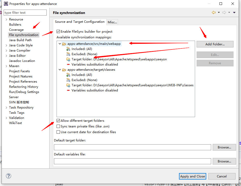Open the Refactoring History page
Viewport: 241px width, 186px height.
24,87
